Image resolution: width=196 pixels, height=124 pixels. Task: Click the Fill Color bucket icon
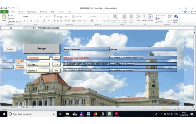coord(43,20)
